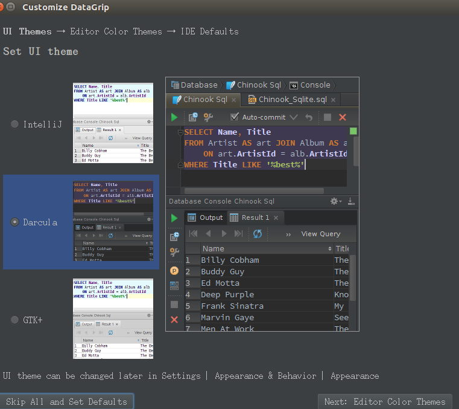Go to the next results page icon
This screenshot has width=459, height=409.
(224, 234)
